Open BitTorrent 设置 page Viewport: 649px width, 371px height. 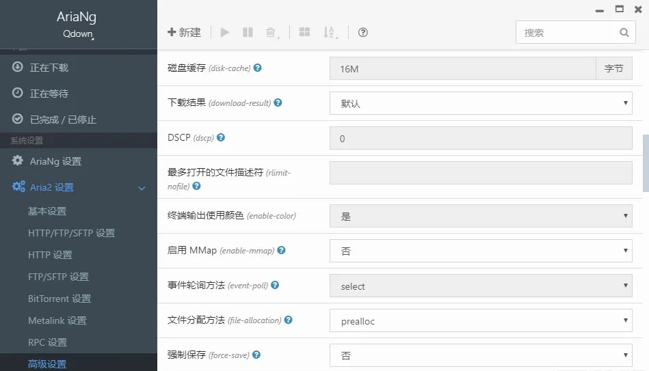[59, 299]
